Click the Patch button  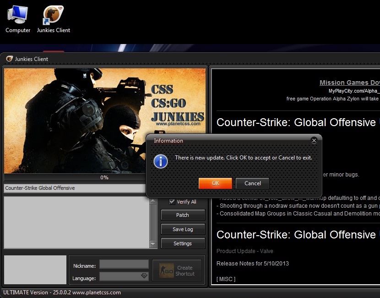pos(183,215)
